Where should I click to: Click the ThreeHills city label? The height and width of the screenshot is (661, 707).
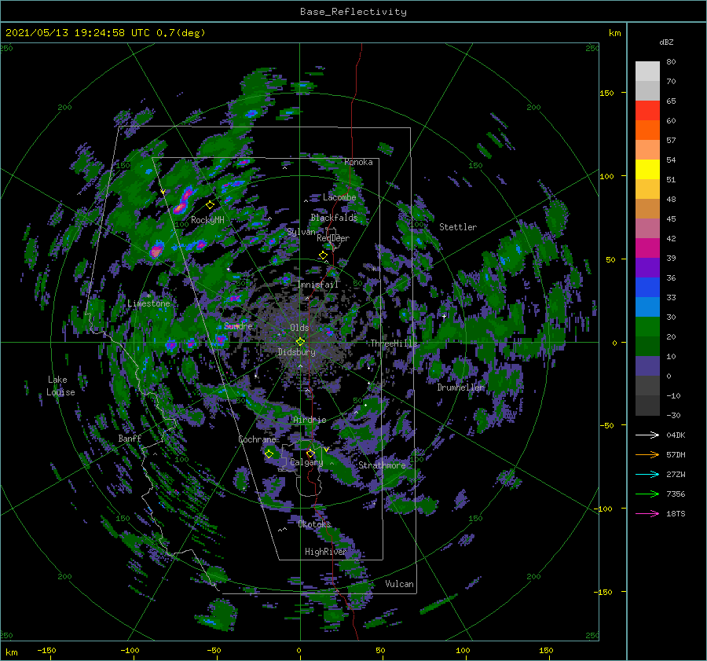(394, 343)
